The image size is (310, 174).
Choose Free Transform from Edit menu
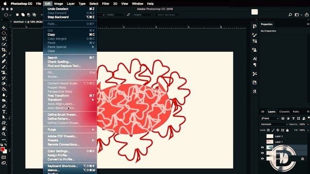click(70, 96)
